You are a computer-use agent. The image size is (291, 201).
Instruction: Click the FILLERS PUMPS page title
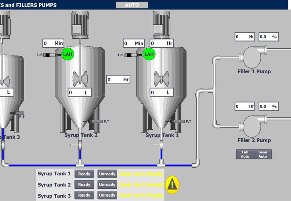tap(28, 5)
